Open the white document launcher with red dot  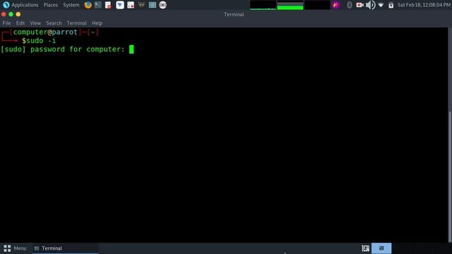[x=131, y=5]
